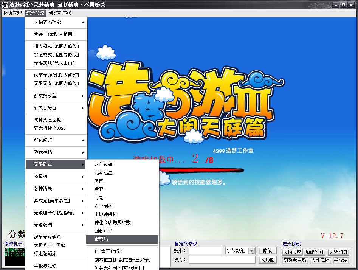Screen dimensions: 358x270
Task: Select 无限无双[地图内修改] entry
Action: (x=56, y=84)
